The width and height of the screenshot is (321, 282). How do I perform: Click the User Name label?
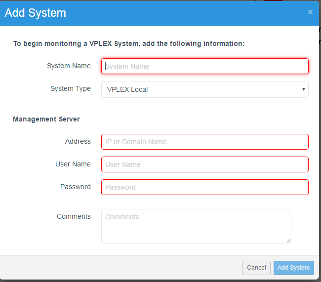coord(73,164)
